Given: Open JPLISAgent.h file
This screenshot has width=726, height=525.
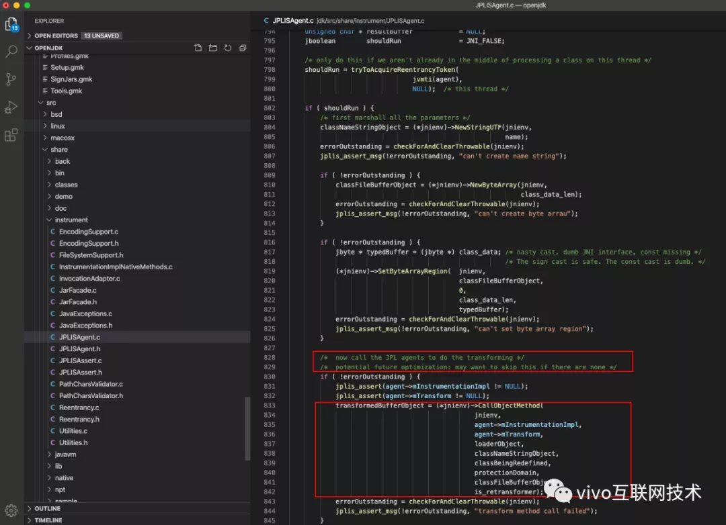Looking at the screenshot, I should [79, 348].
